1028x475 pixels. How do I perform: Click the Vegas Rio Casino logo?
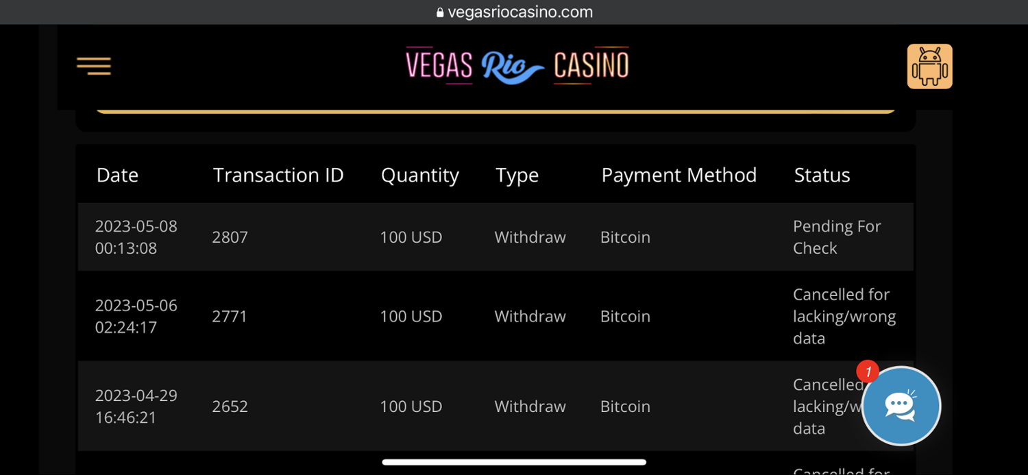coord(517,66)
